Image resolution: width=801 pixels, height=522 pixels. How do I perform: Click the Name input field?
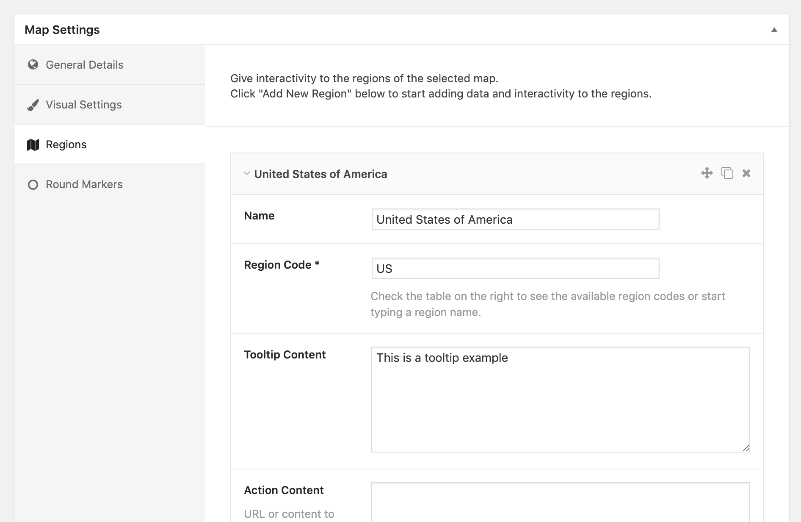coord(515,219)
